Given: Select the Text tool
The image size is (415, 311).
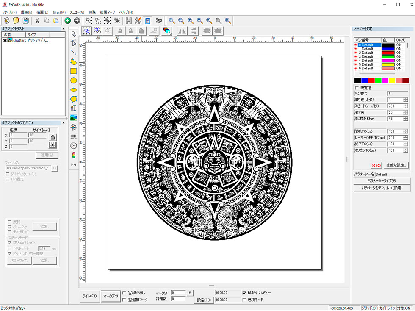Looking at the screenshot, I should click(74, 108).
